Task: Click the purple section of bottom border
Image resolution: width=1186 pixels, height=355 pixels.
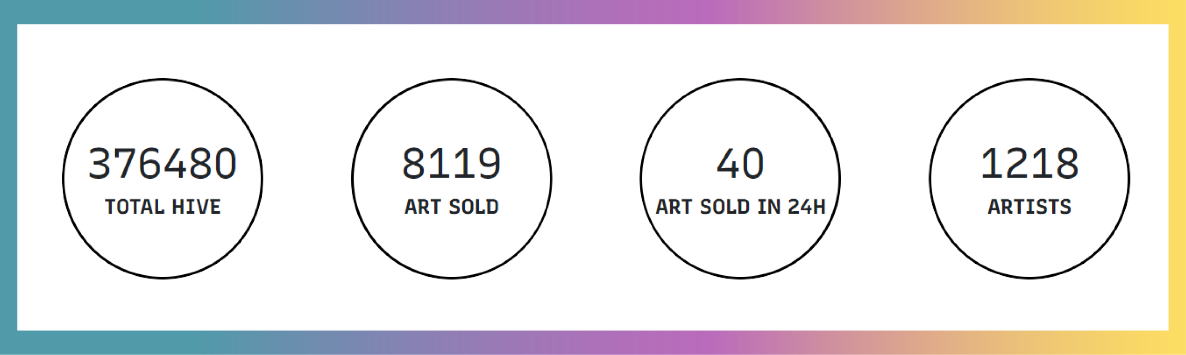Action: click(x=690, y=342)
